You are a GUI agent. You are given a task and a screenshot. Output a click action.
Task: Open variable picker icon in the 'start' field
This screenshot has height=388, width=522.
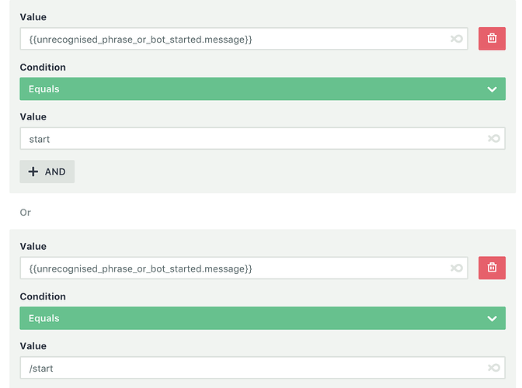[494, 138]
